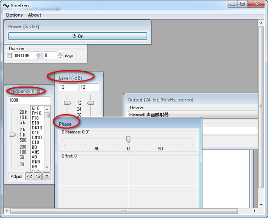
Task: Open the About menu
Action: (34, 15)
